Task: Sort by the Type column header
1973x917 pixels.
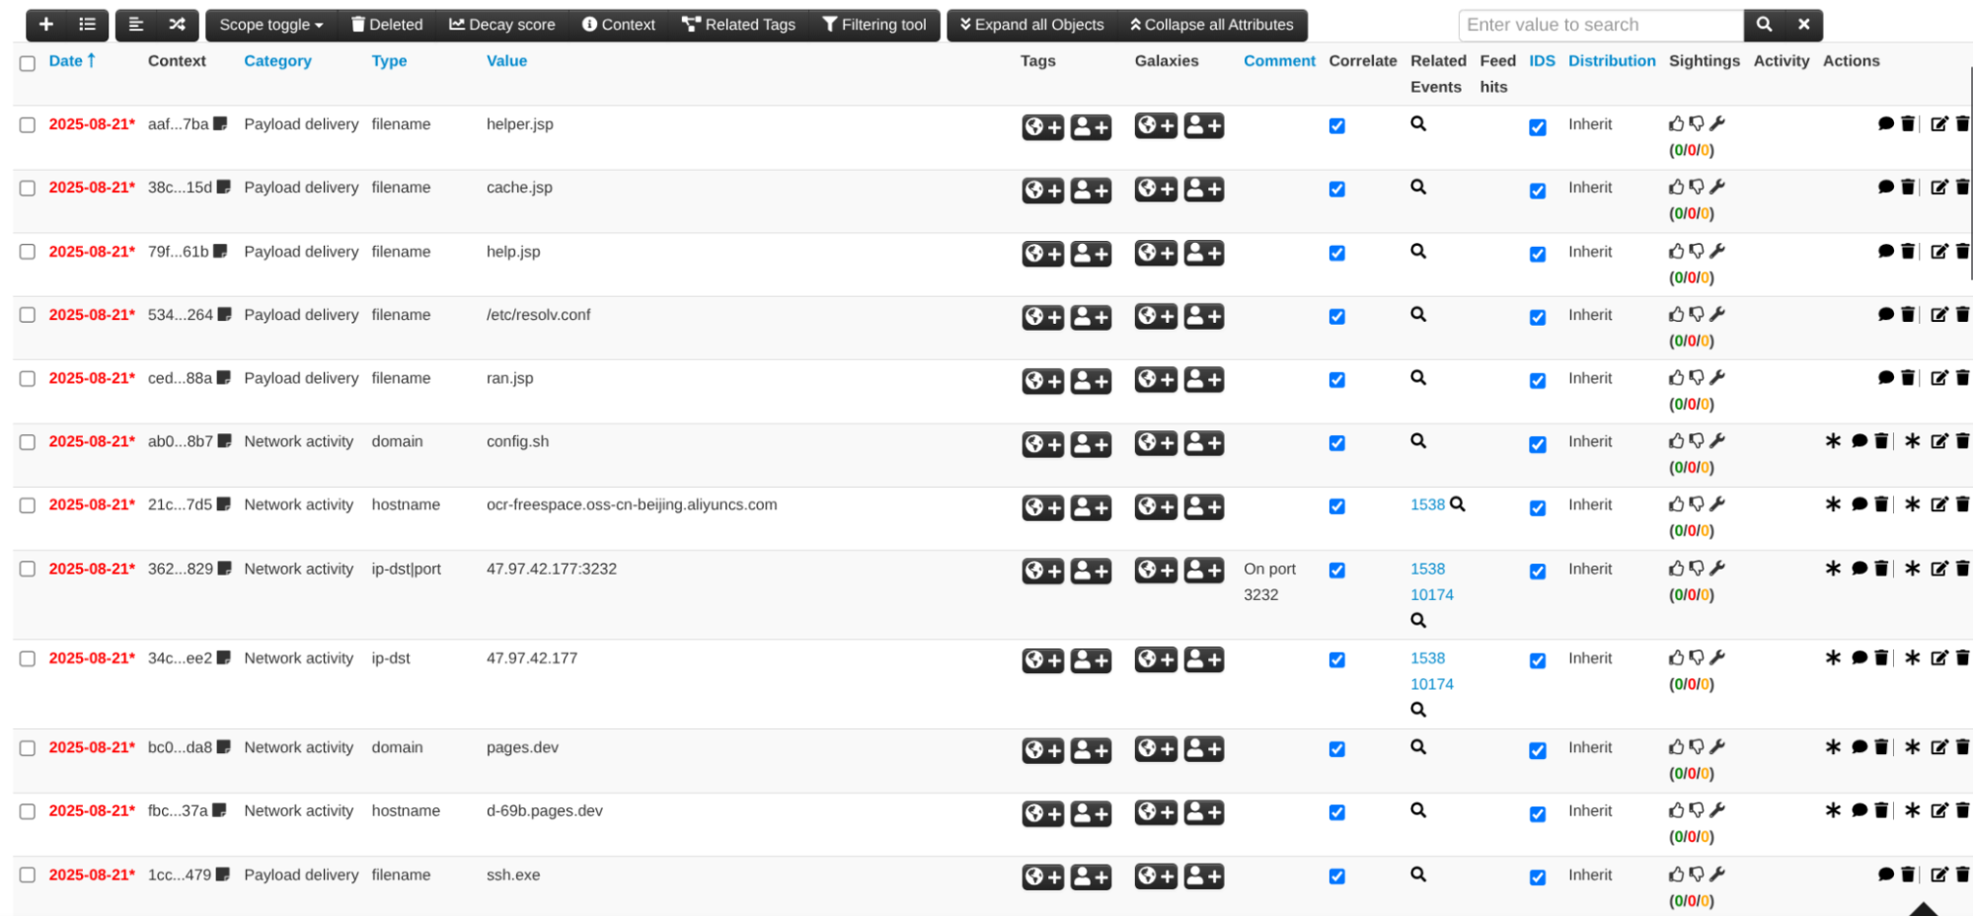Action: [389, 61]
